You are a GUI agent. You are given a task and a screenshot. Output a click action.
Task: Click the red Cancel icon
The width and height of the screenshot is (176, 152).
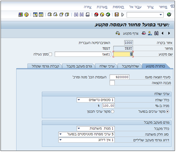[x=96, y=14]
